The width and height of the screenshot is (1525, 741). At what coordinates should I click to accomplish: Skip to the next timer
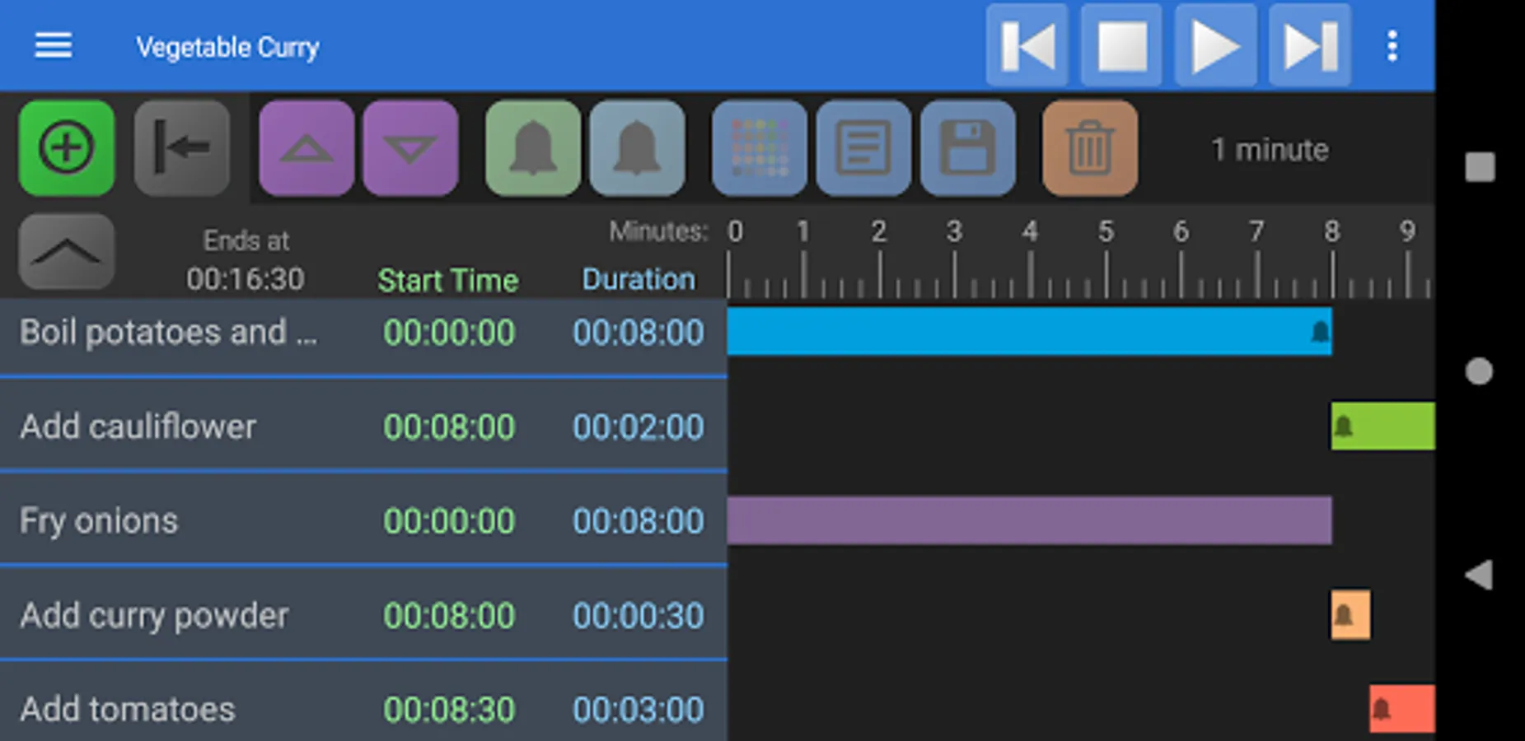click(x=1309, y=46)
